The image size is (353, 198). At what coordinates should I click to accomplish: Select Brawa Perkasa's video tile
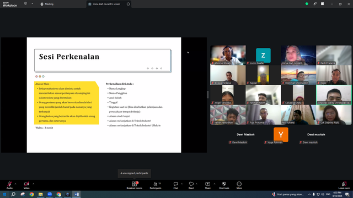coord(228,75)
